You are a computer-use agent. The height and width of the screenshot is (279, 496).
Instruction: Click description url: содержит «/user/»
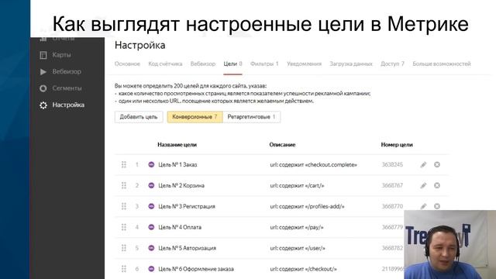pos(298,248)
